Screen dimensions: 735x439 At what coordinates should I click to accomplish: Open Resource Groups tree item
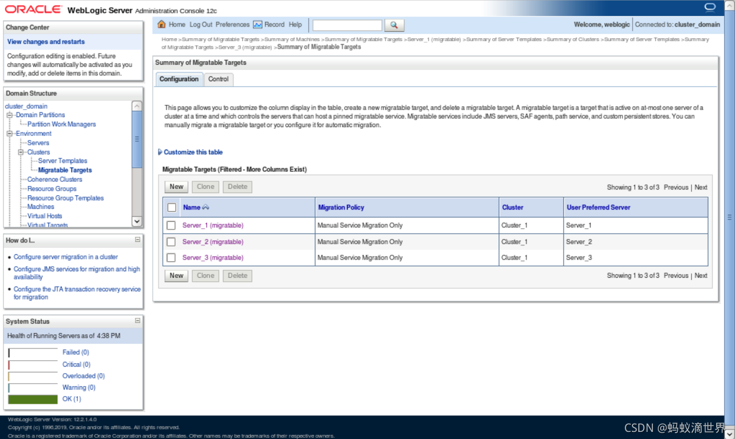(x=52, y=189)
